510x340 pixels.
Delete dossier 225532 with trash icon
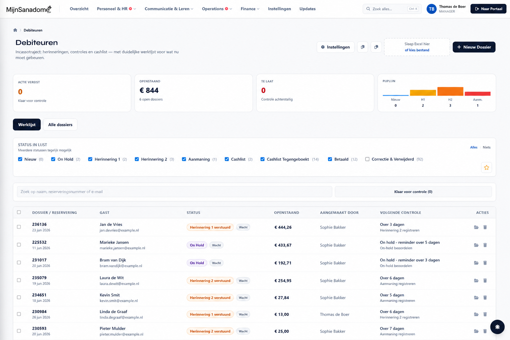click(x=485, y=245)
